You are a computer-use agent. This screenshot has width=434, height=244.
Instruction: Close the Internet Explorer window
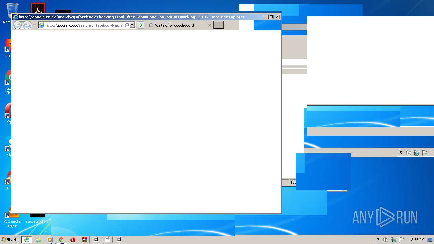point(277,17)
